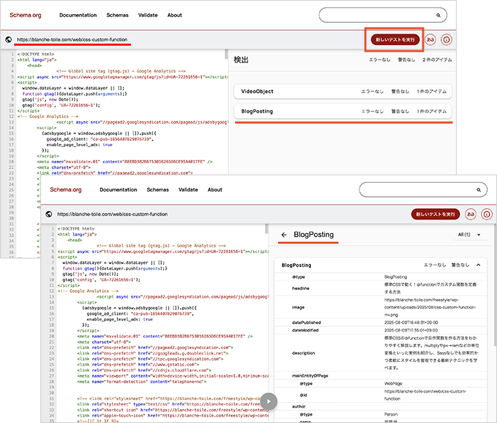Click the headline property label
Screen dimensions: 497x423
click(x=300, y=288)
